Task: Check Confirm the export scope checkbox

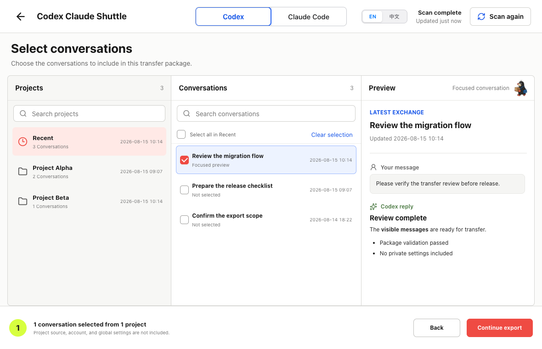Action: [185, 220]
